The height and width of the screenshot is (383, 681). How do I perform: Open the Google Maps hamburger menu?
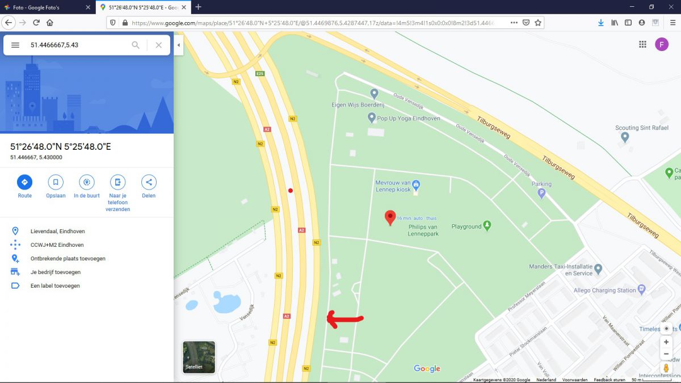point(15,45)
